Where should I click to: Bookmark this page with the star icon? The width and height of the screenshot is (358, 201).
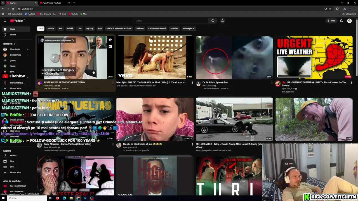(330, 9)
